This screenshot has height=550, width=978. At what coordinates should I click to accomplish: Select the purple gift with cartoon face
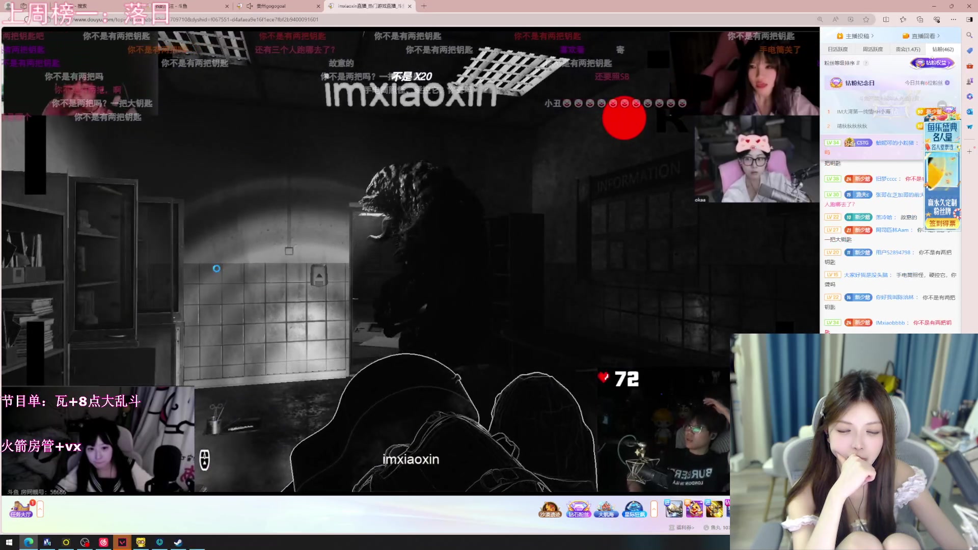point(694,509)
